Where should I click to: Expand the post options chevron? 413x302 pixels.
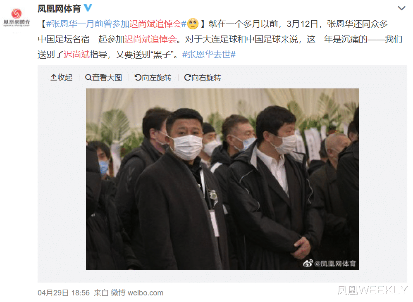point(401,8)
